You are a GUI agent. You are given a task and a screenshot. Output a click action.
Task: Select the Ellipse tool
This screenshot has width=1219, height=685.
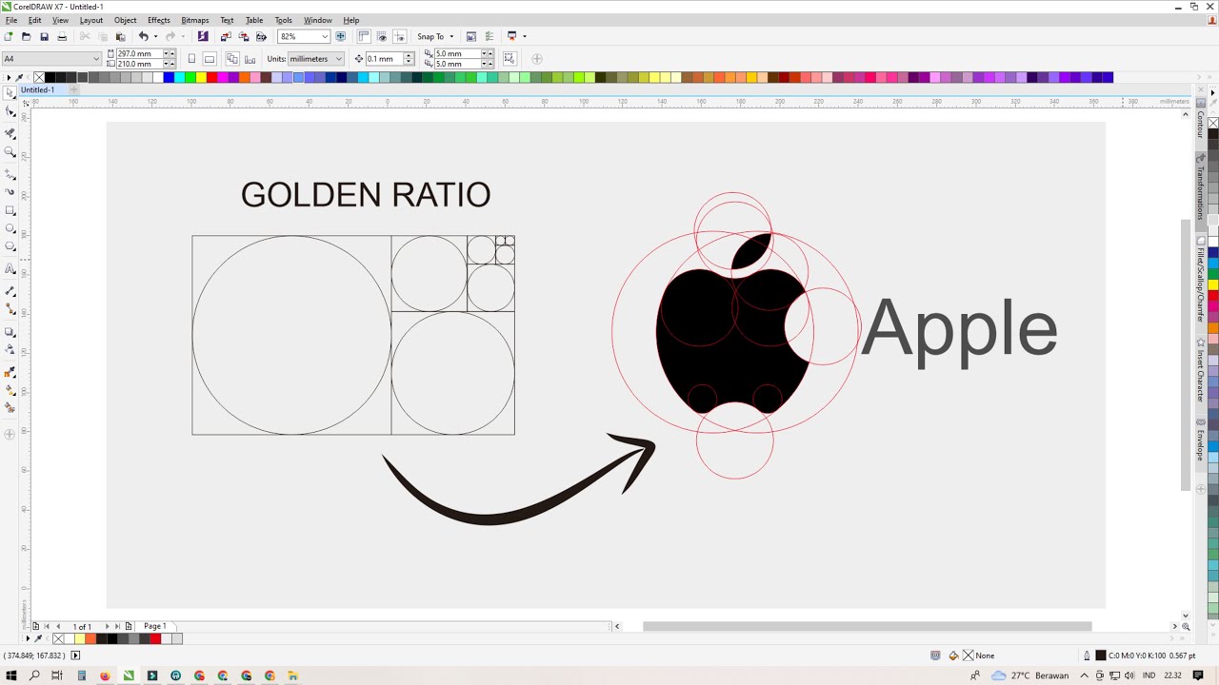click(x=10, y=228)
